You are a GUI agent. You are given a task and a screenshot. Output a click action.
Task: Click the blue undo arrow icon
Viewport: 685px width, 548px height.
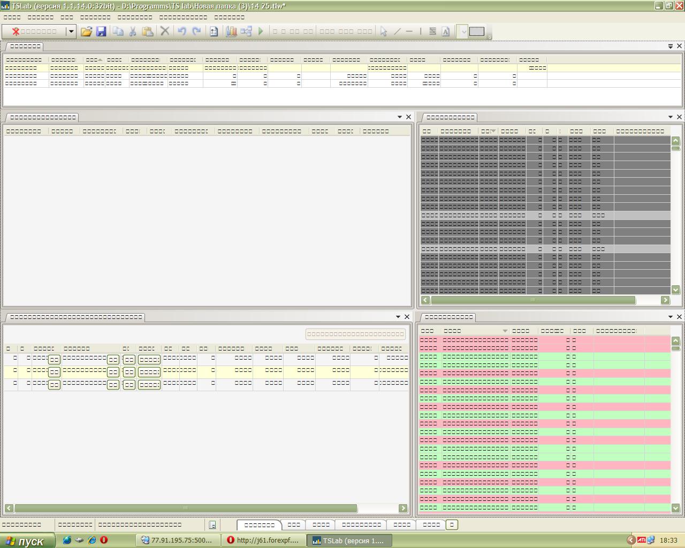(181, 32)
